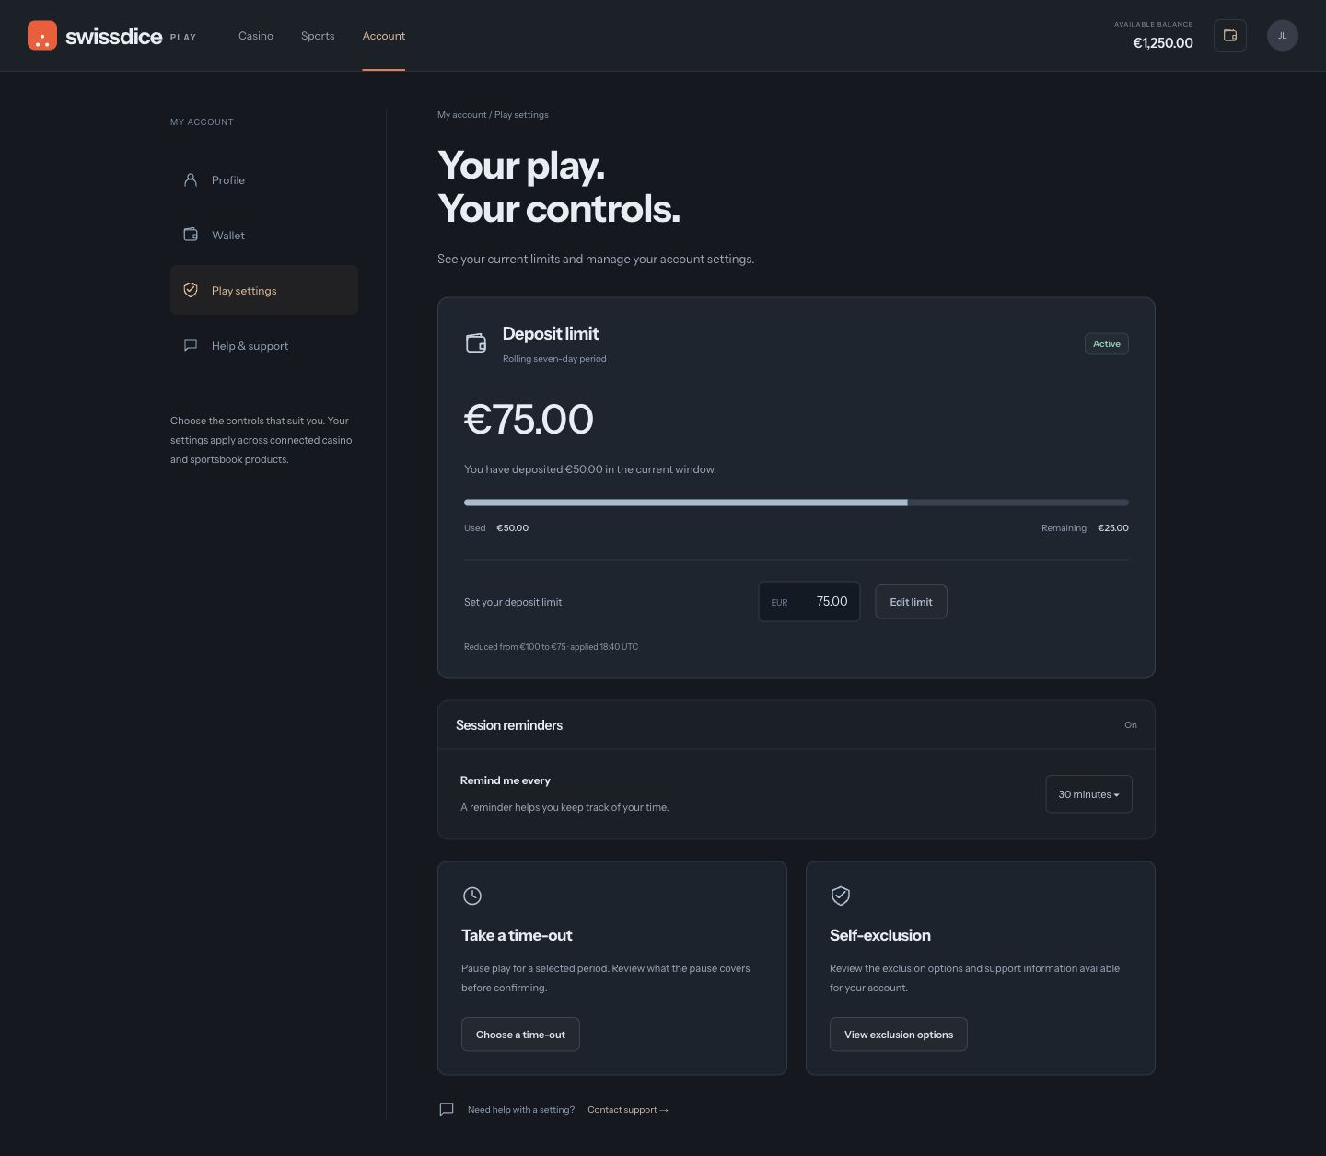Click the Choose a time-out button
The image size is (1326, 1156).
(520, 1035)
